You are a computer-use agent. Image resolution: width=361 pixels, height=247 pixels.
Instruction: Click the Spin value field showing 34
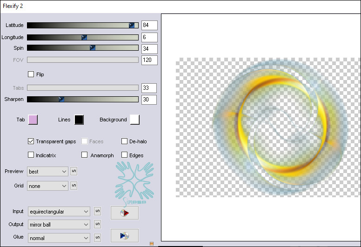click(x=149, y=48)
